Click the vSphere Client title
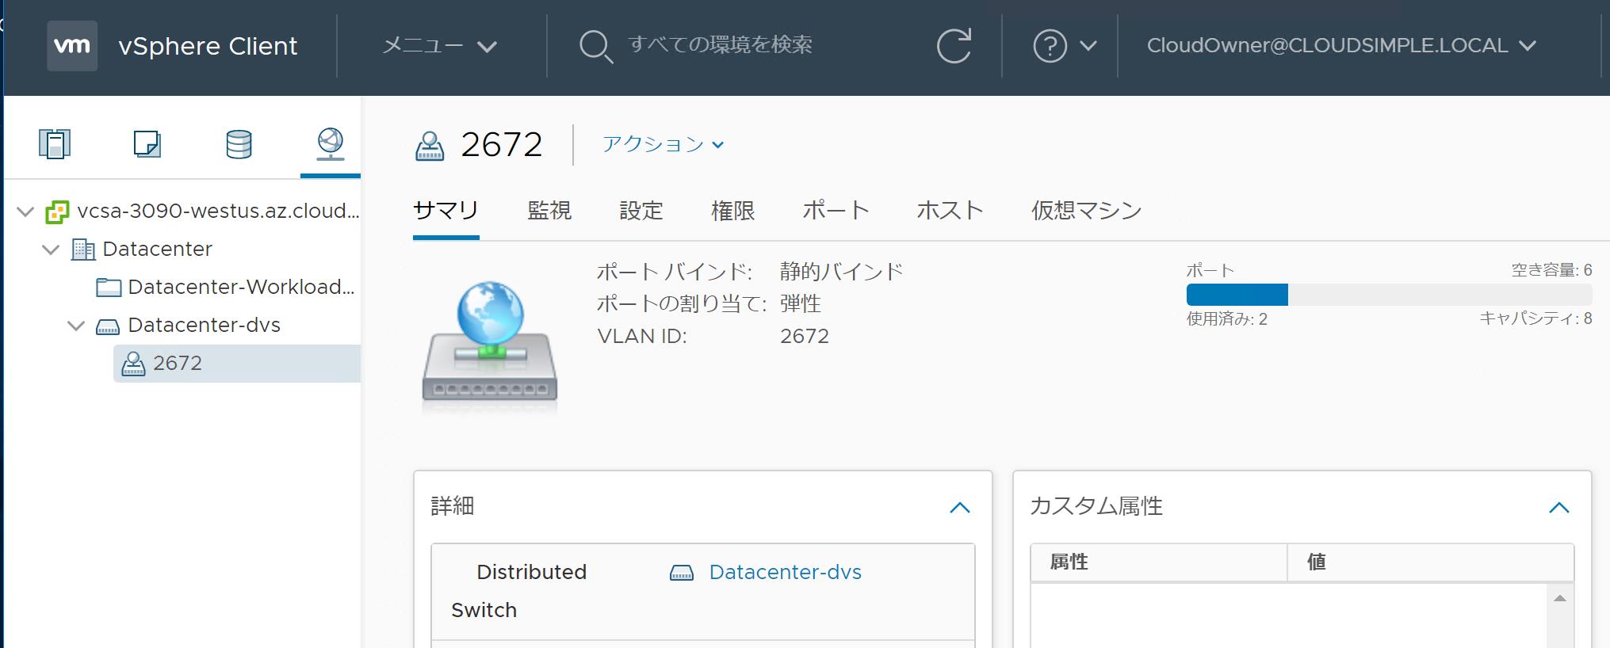 [208, 46]
